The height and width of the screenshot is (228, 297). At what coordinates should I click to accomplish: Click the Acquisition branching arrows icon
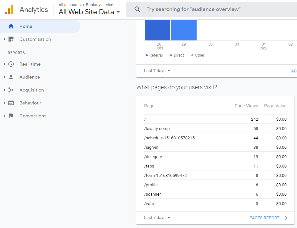click(11, 90)
